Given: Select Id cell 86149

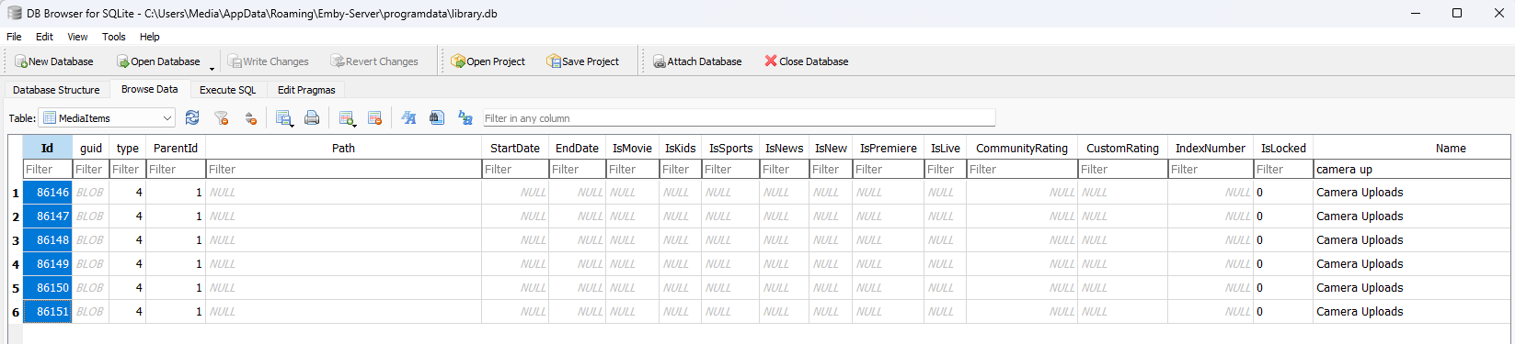Looking at the screenshot, I should pyautogui.click(x=47, y=264).
